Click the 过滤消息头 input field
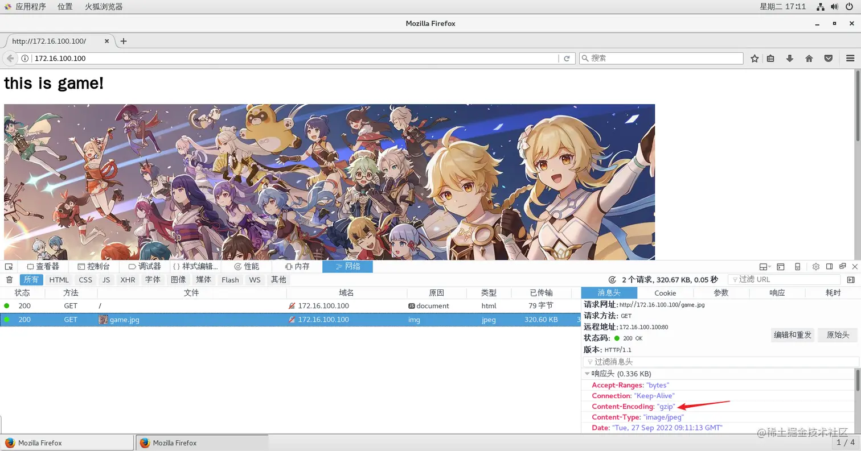Screen dimensions: 861x451 point(720,362)
